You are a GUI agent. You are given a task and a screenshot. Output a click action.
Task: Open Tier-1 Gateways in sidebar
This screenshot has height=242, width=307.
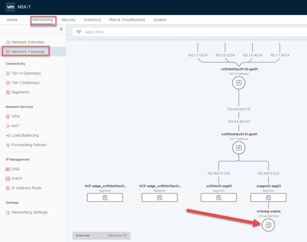click(x=25, y=83)
